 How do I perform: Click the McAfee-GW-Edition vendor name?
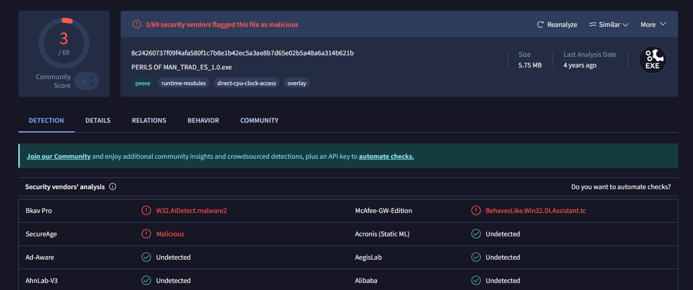[384, 210]
